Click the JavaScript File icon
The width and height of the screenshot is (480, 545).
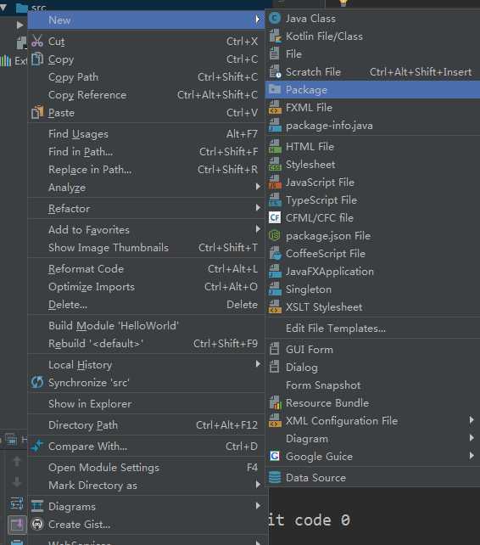(275, 183)
